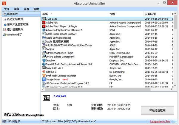179x125 pixels.
Task: Click the EditPlus 3 icon
Action: pyautogui.click(x=44, y=72)
